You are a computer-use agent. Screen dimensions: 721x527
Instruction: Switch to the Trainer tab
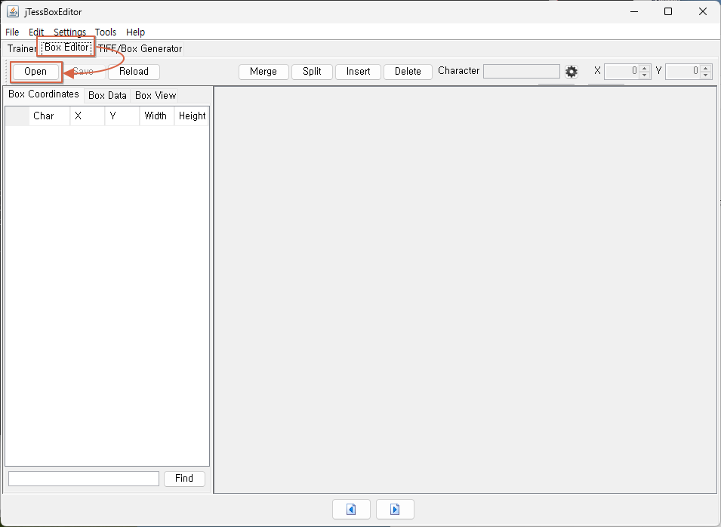(x=22, y=49)
